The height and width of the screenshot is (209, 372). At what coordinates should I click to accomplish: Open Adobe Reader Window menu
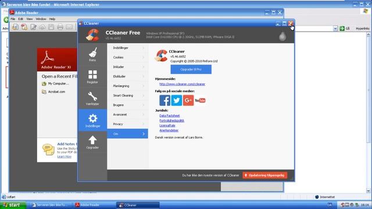(x=41, y=19)
